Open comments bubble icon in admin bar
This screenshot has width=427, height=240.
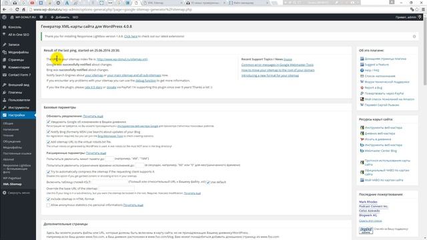[41, 17]
